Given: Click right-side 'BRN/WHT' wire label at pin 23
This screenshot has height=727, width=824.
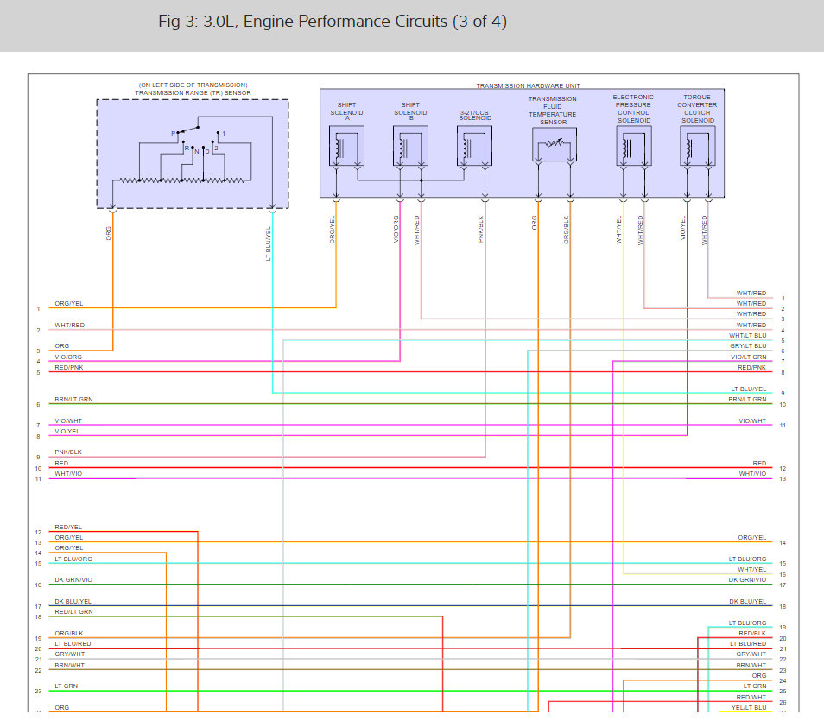Looking at the screenshot, I should 751,665.
